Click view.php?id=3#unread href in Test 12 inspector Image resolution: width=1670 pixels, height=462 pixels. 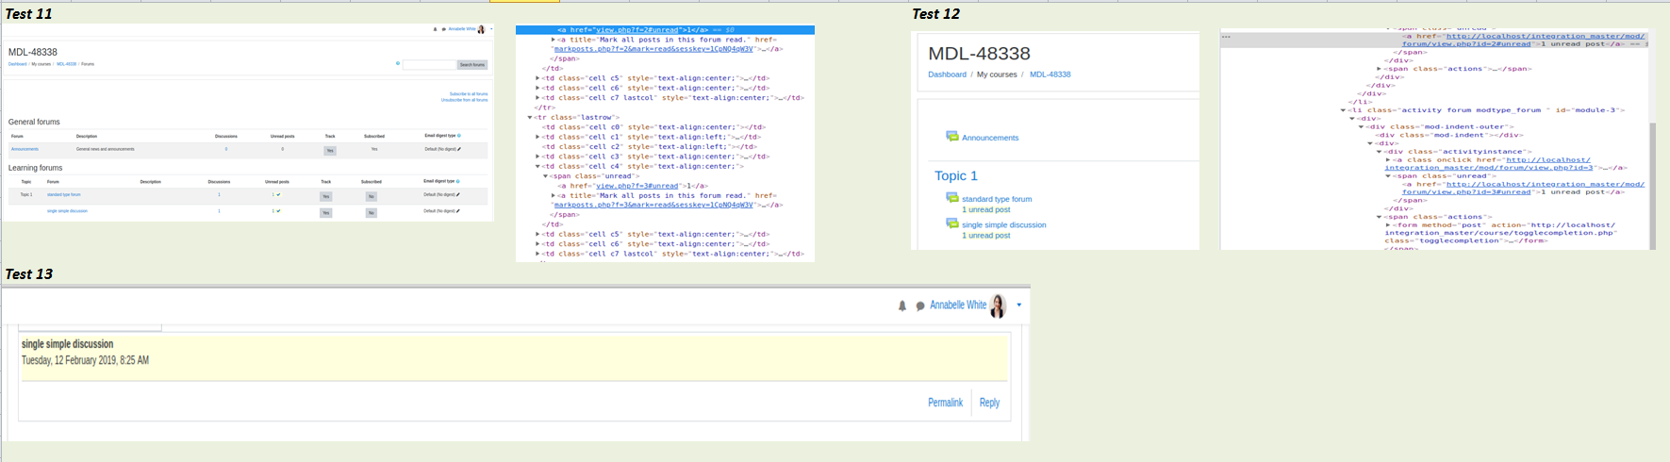1524,189
